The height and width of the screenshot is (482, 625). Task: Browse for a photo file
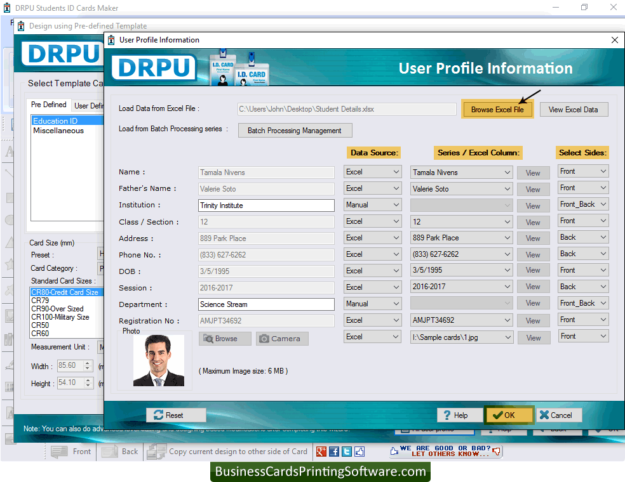pos(225,339)
